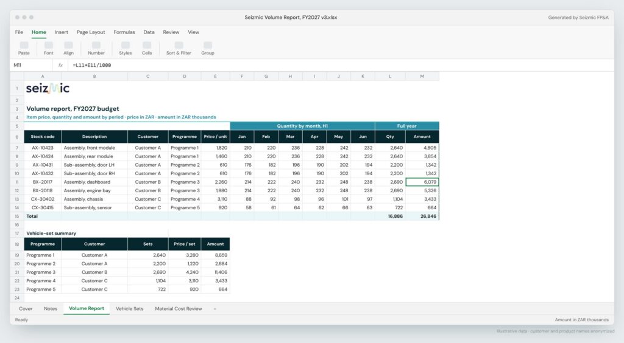Image resolution: width=624 pixels, height=343 pixels.
Task: Select the price per set cell 4,240
Action: click(x=185, y=272)
